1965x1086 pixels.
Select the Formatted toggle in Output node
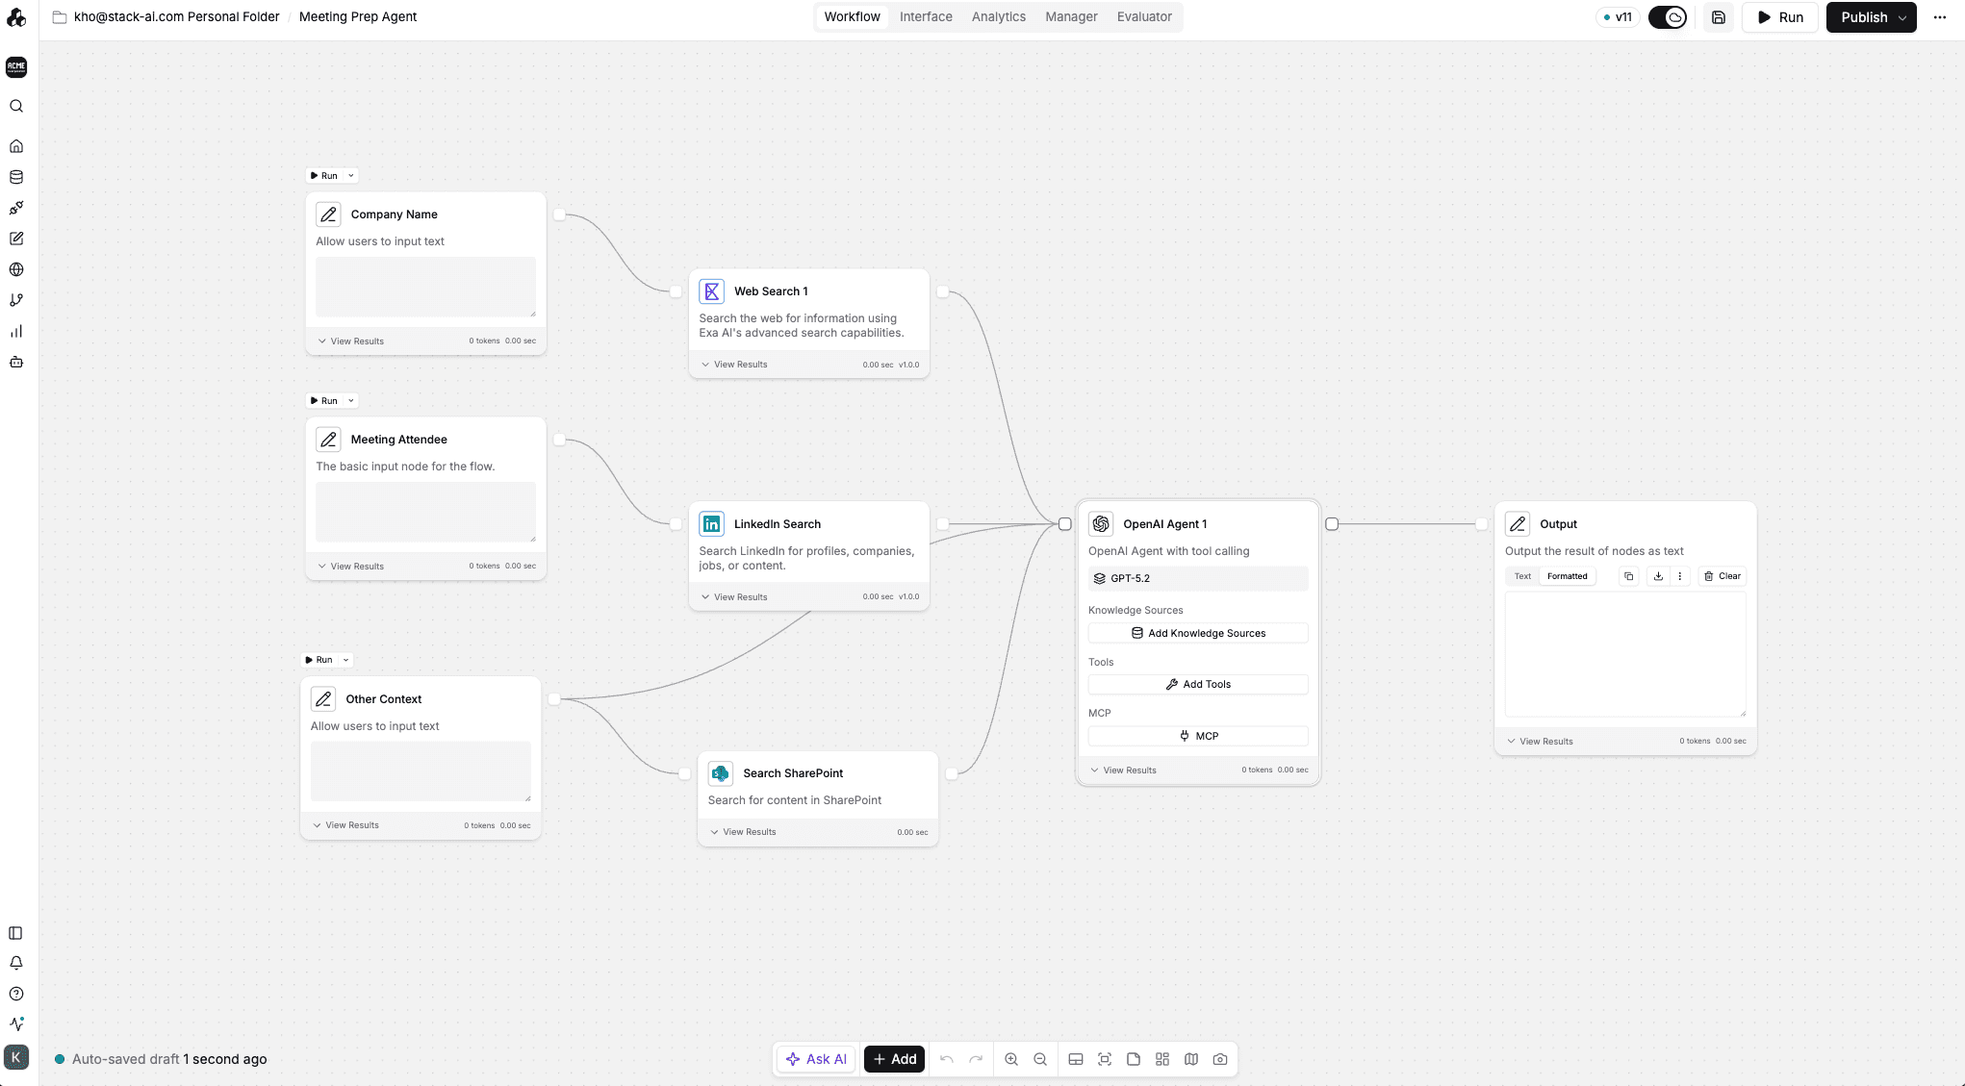coord(1567,576)
